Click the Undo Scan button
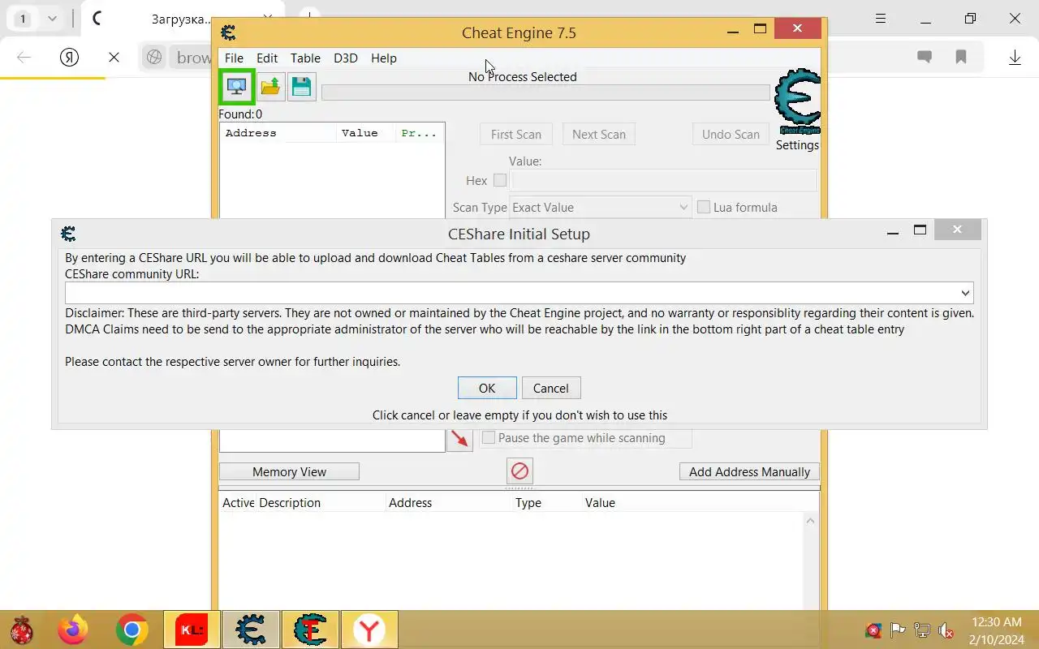Screen dimensions: 1039x649 [731, 135]
